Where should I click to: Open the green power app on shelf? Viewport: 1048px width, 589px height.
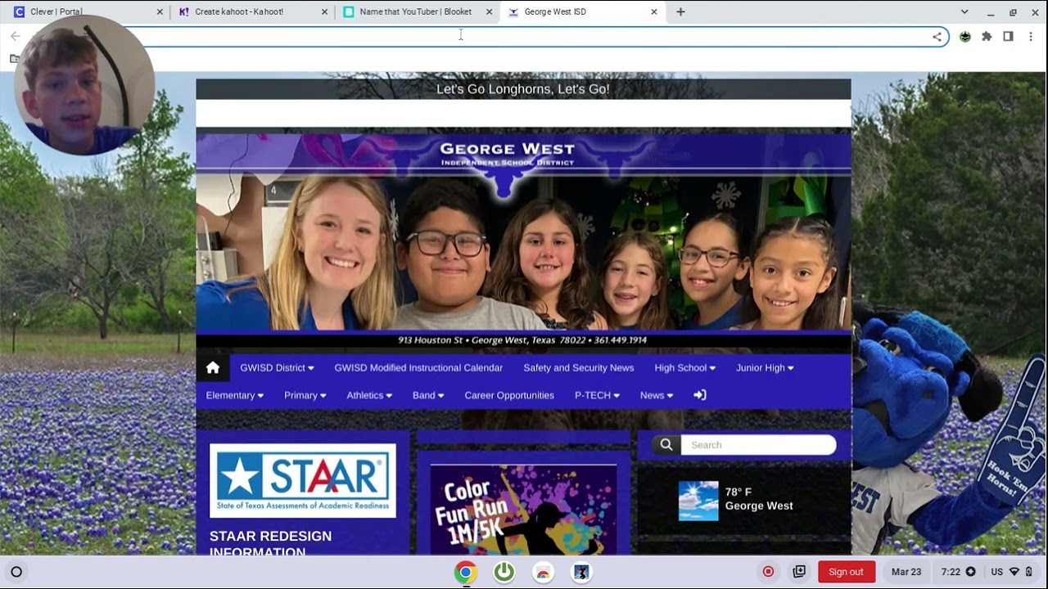(504, 572)
